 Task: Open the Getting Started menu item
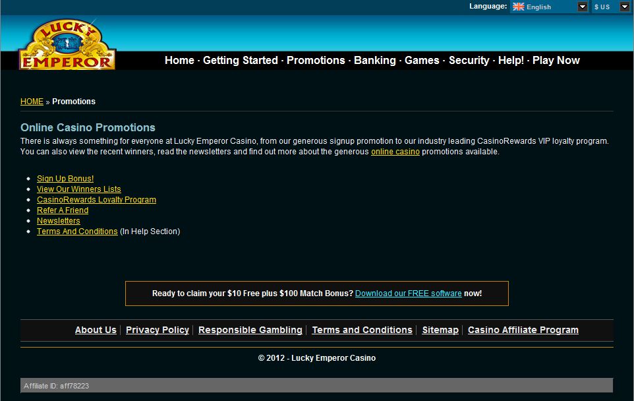pyautogui.click(x=240, y=60)
